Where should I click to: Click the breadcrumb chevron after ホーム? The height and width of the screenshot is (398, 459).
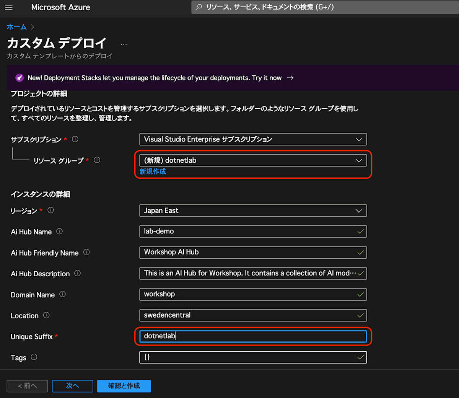33,27
